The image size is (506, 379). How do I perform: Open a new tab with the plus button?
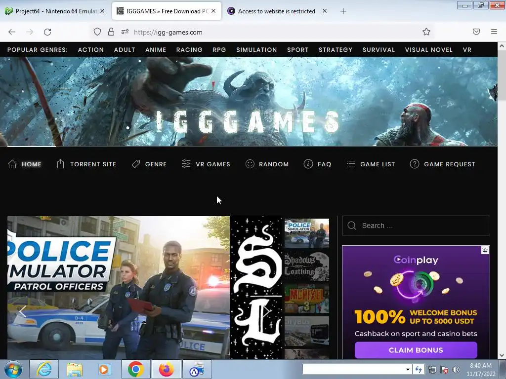point(343,11)
